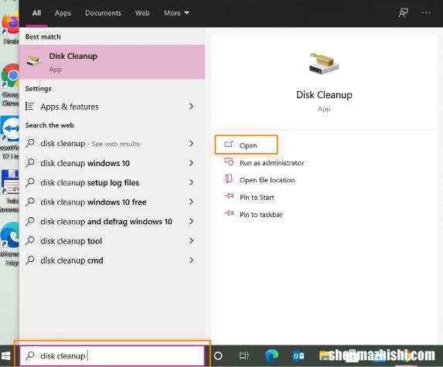443x367 pixels.
Task: Expand the Apps & features chevron
Action: [x=192, y=107]
